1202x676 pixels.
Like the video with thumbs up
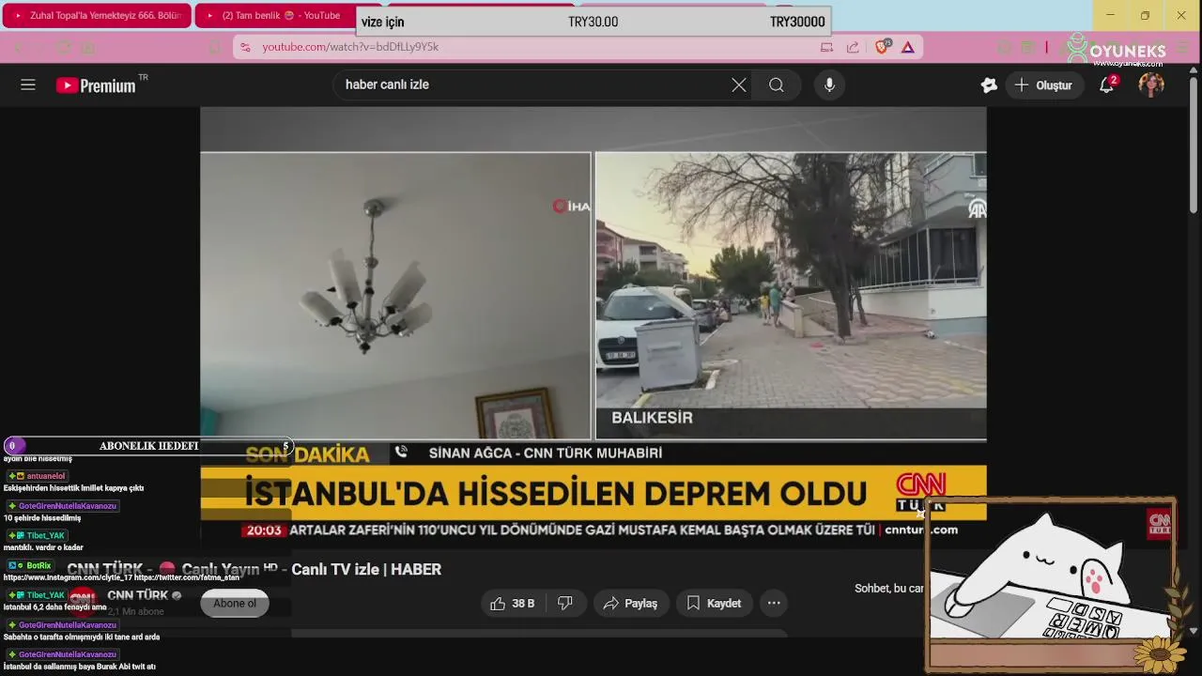coord(513,604)
